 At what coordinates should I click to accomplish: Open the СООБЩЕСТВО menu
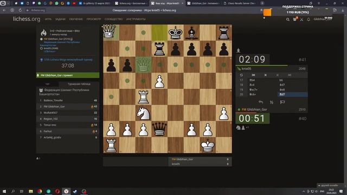[113, 19]
